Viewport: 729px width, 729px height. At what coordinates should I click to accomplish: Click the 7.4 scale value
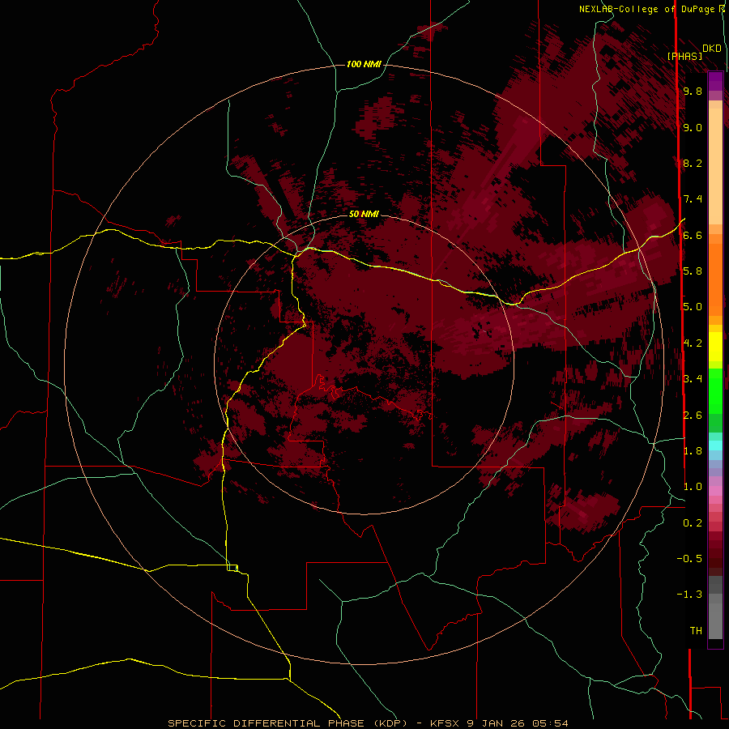(693, 199)
